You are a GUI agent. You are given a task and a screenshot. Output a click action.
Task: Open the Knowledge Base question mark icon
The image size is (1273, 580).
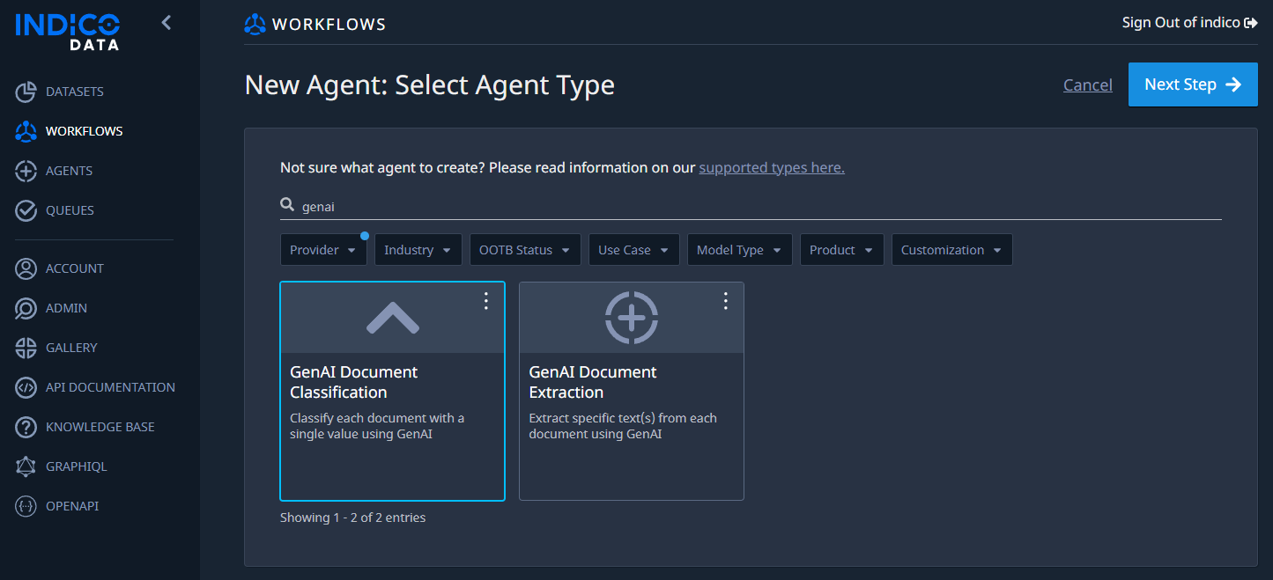(x=26, y=427)
